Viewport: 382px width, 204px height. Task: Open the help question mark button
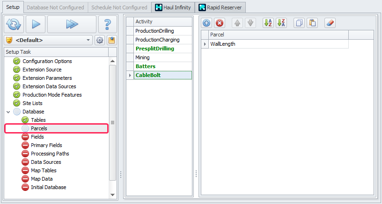[x=108, y=24]
